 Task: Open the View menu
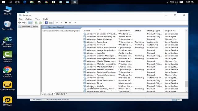pyautogui.click(x=38, y=19)
